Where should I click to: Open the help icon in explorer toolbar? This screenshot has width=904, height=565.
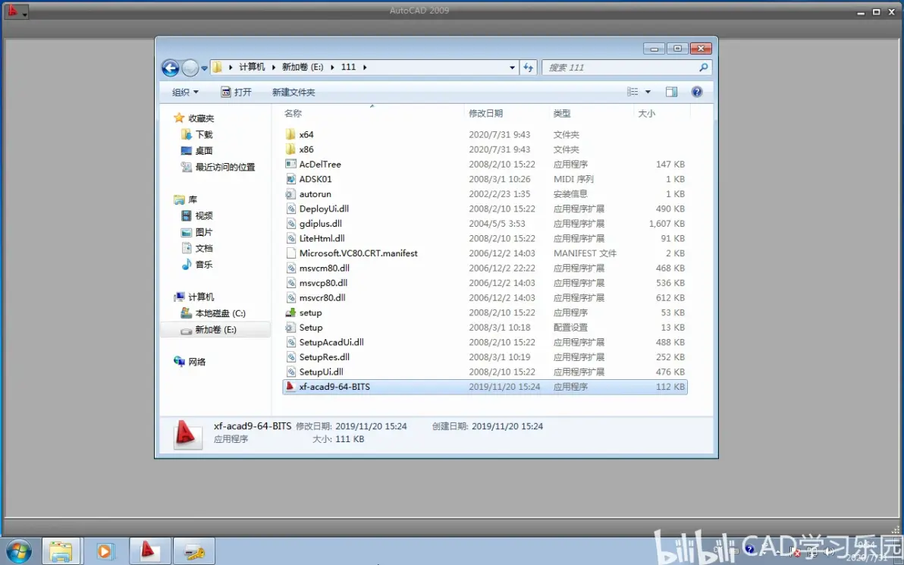point(697,92)
